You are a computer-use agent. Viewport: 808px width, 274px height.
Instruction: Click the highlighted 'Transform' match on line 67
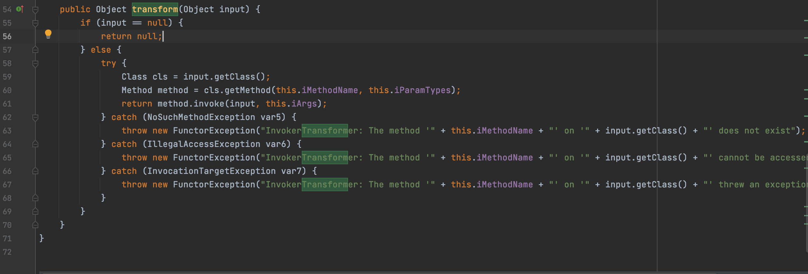(x=325, y=184)
